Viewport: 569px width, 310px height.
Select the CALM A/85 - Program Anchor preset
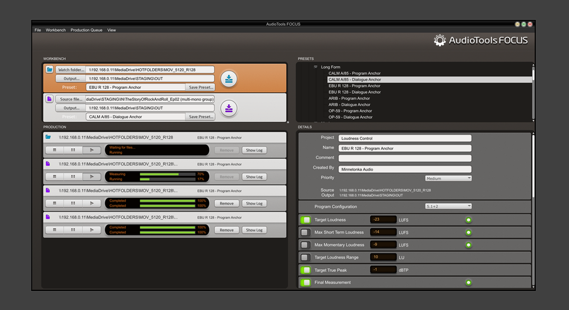coord(354,73)
